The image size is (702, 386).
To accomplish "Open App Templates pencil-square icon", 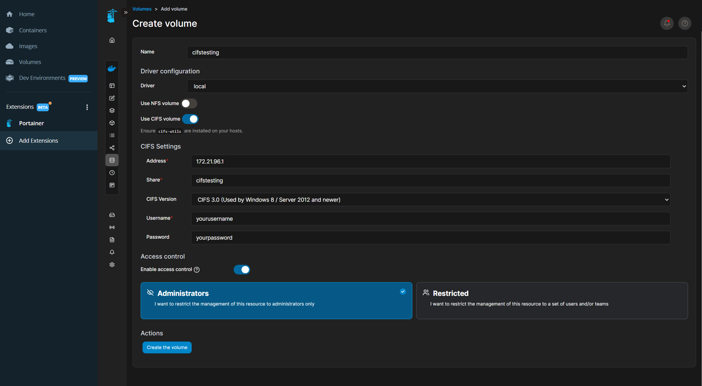I will 112,98.
